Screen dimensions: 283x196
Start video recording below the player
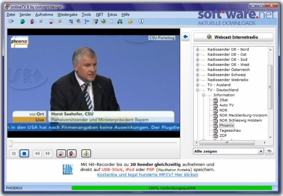coord(61,154)
